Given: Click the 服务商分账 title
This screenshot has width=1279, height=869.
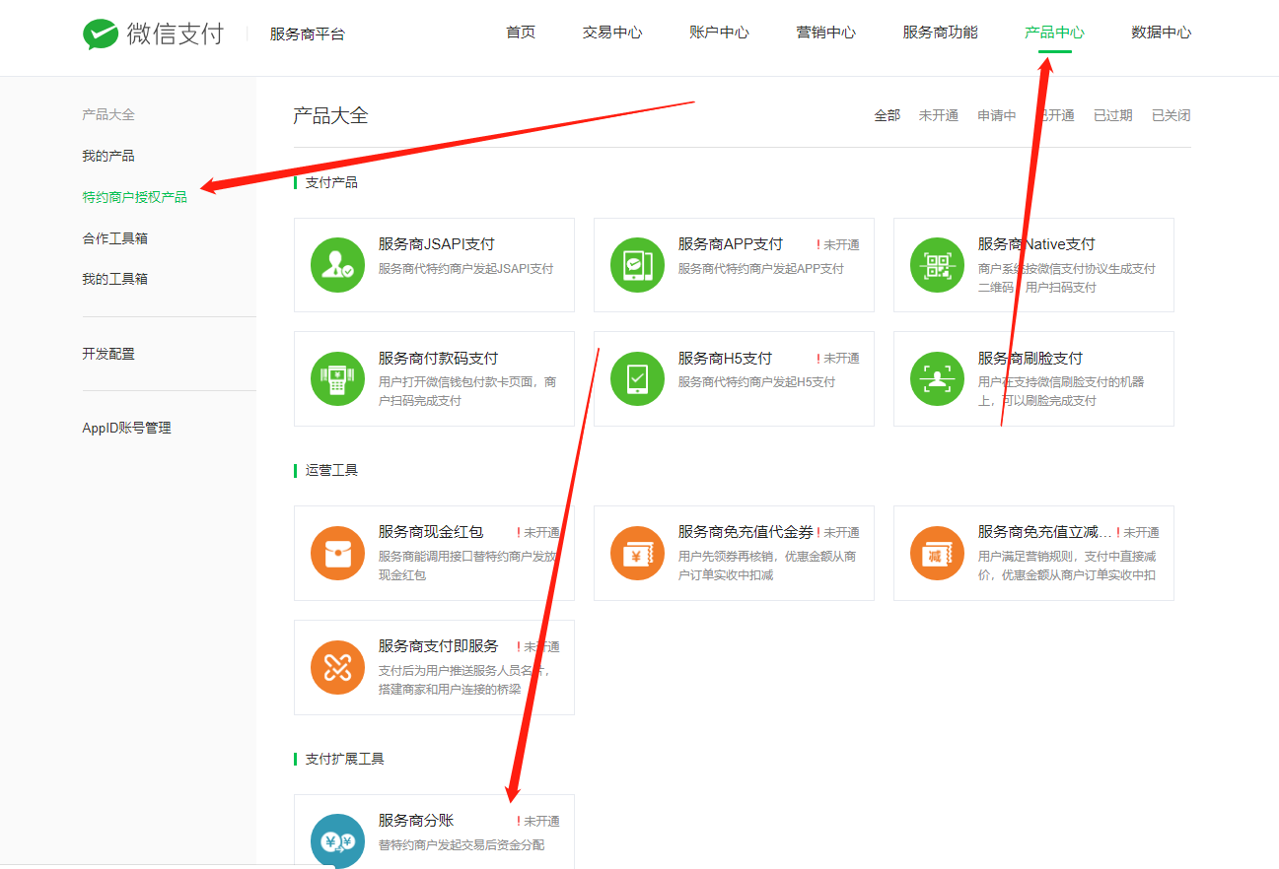Looking at the screenshot, I should pos(416,821).
